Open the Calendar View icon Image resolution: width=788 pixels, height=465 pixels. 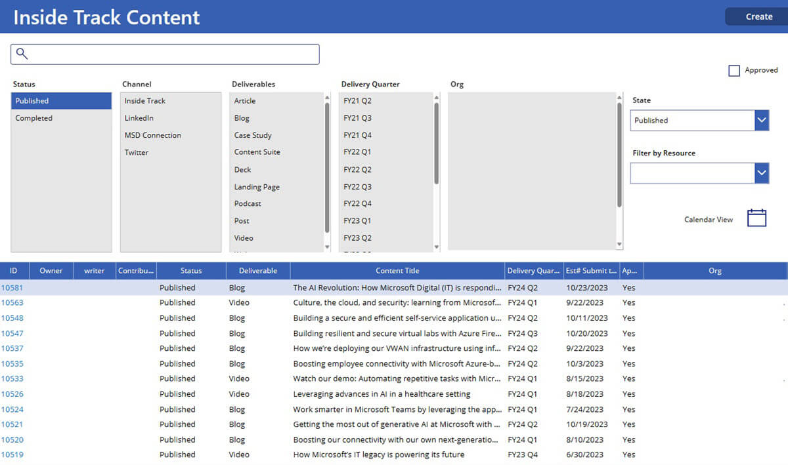point(756,218)
